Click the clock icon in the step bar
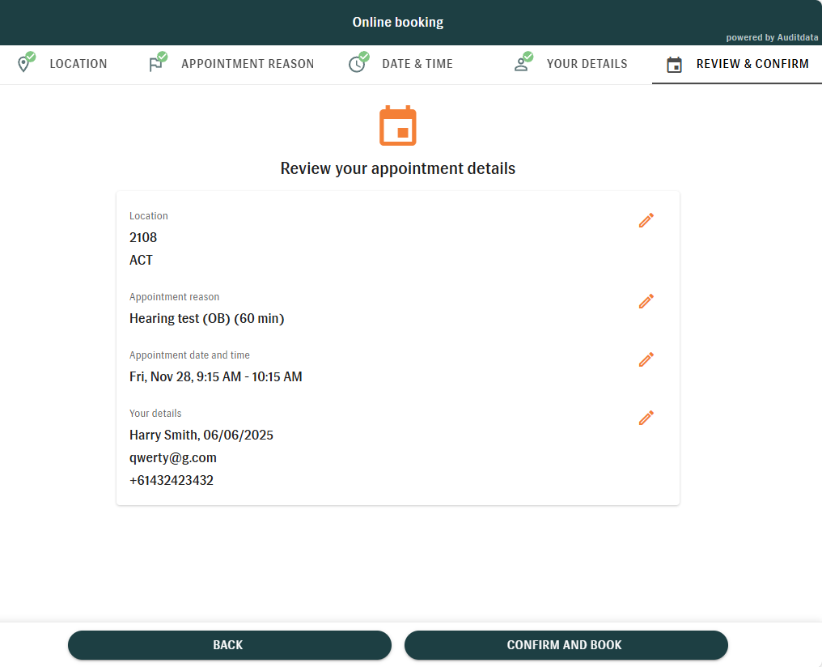 coord(357,65)
